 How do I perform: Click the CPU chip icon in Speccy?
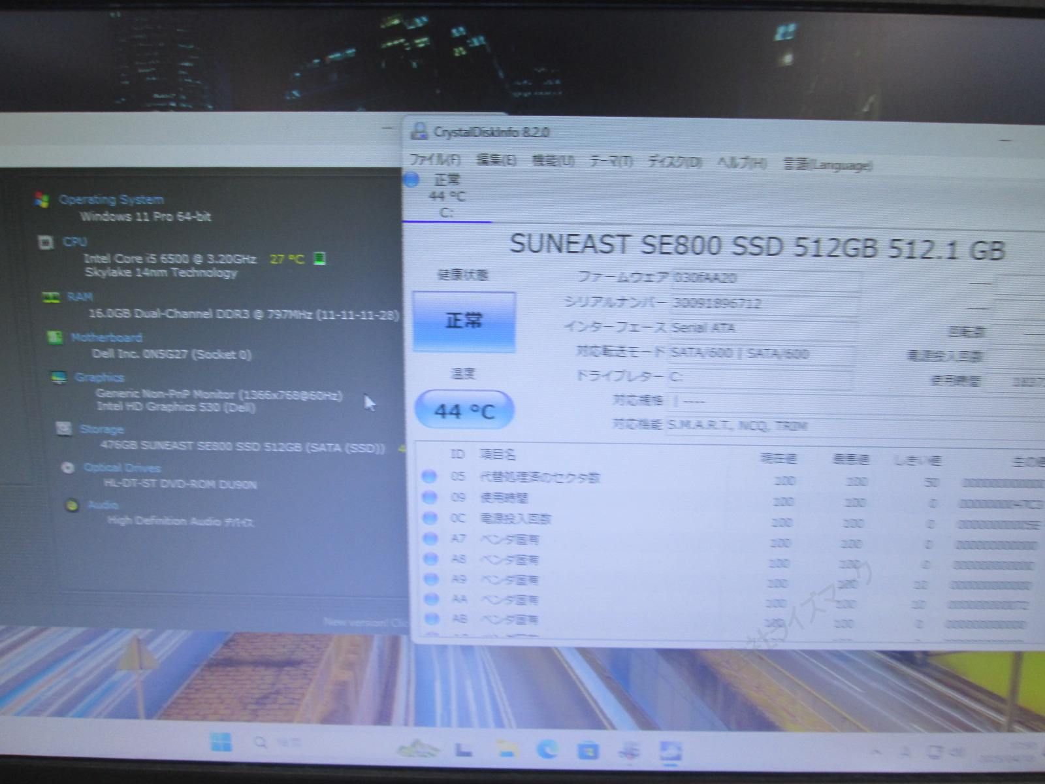pos(46,242)
